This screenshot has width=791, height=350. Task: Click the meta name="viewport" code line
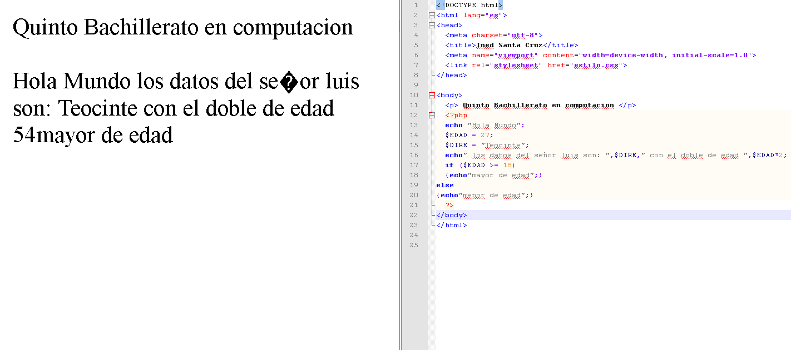point(600,56)
